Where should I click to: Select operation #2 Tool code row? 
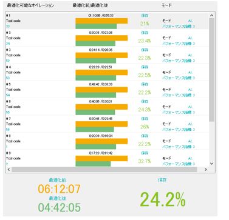tap(107, 38)
